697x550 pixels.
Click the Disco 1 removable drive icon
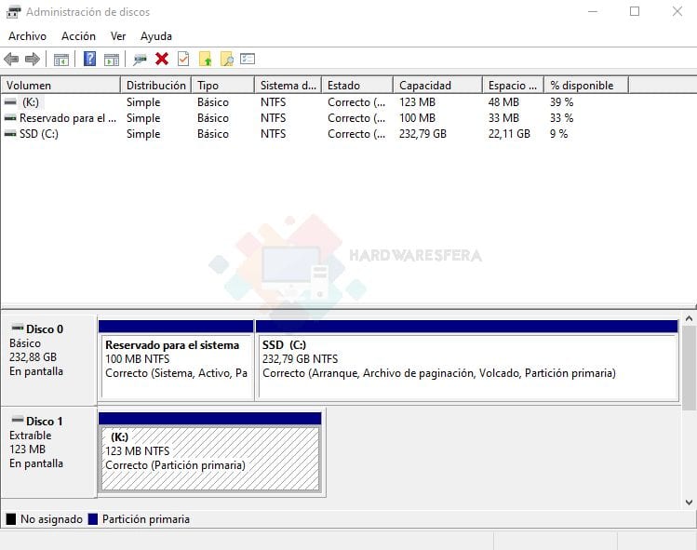pyautogui.click(x=18, y=420)
